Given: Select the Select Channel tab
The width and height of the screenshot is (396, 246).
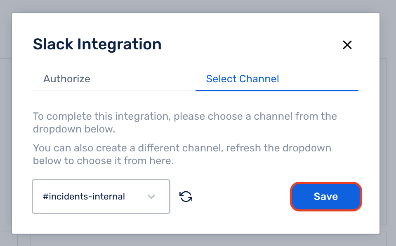Looking at the screenshot, I should point(243,79).
